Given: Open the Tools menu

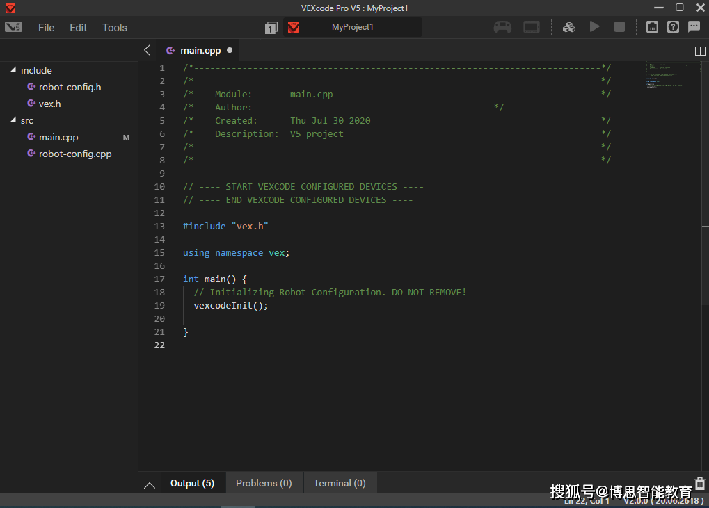Looking at the screenshot, I should click(115, 28).
